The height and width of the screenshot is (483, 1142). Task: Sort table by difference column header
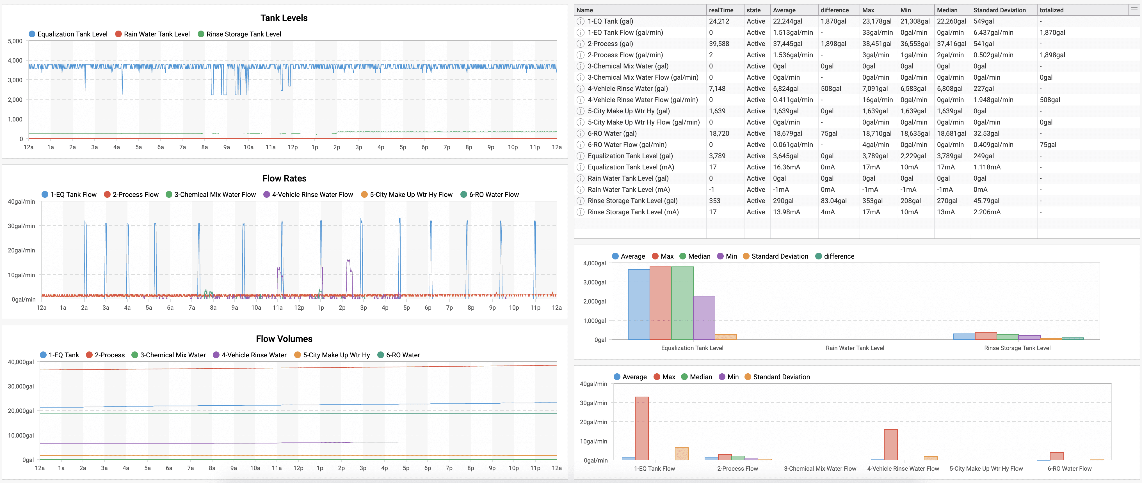[x=839, y=10]
